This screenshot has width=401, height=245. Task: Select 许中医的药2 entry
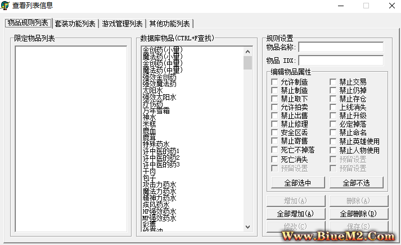point(161,158)
